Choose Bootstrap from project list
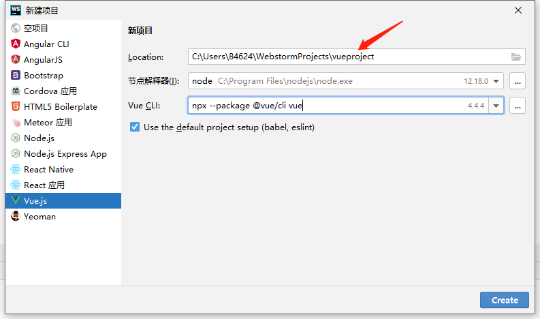The image size is (540, 319). tap(63, 75)
